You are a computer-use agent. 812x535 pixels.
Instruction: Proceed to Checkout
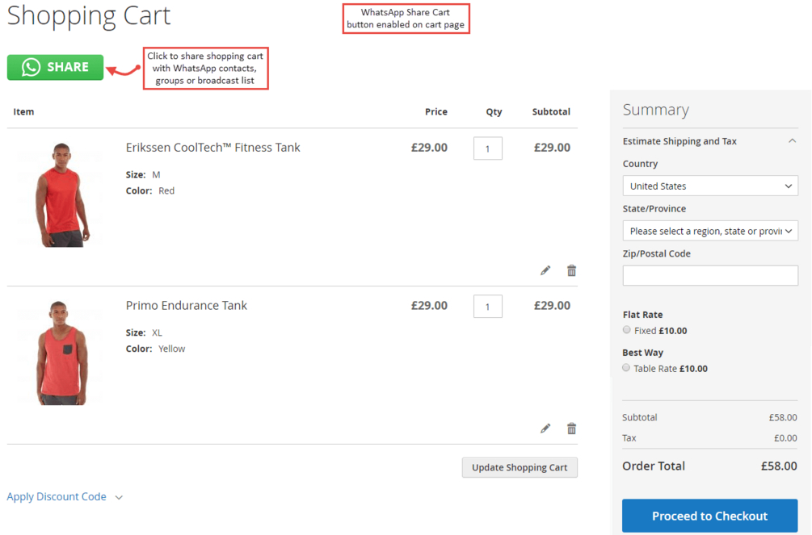709,516
